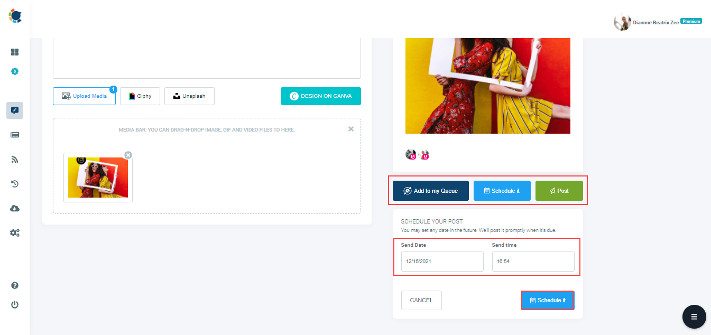The width and height of the screenshot is (711, 335).
Task: Click the dollar badge icon in sidebar
Action: [15, 71]
